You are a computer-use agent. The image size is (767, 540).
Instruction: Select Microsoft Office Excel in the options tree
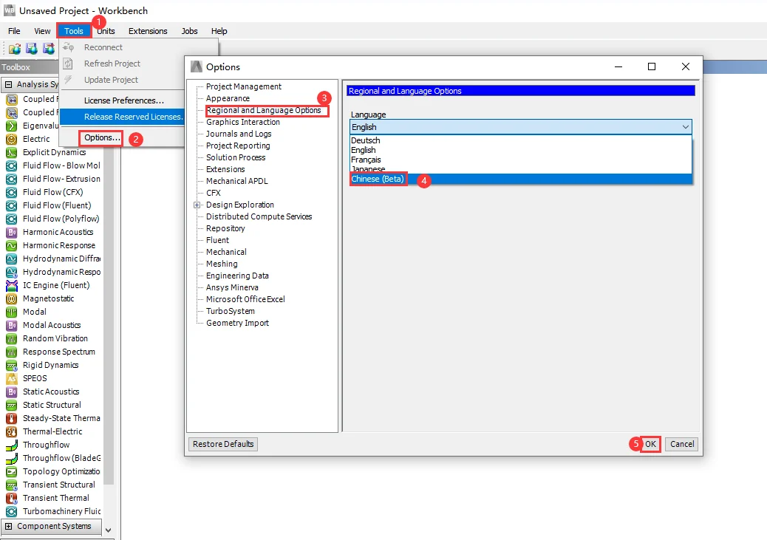click(x=245, y=299)
